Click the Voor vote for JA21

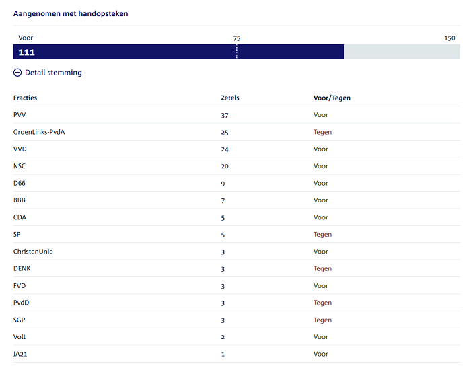tap(321, 354)
